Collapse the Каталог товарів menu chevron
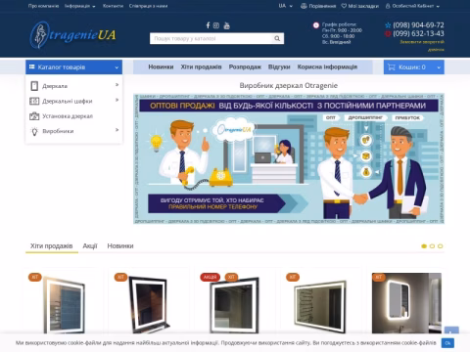The width and height of the screenshot is (470, 352). [x=117, y=67]
